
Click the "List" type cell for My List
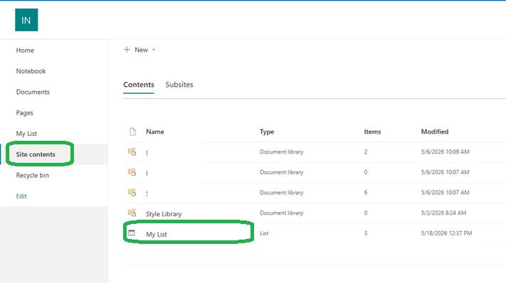coord(264,233)
